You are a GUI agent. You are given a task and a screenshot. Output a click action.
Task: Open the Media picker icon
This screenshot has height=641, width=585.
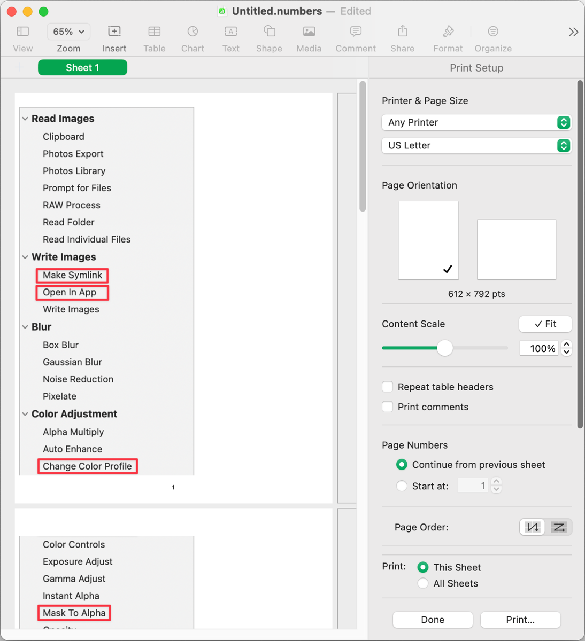[309, 32]
